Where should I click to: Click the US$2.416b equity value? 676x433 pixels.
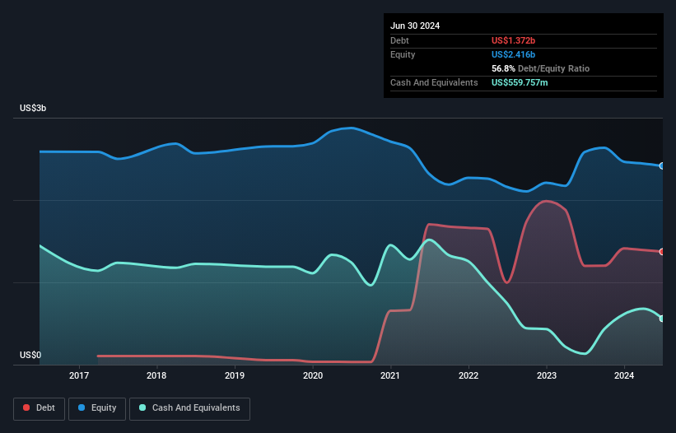[513, 54]
